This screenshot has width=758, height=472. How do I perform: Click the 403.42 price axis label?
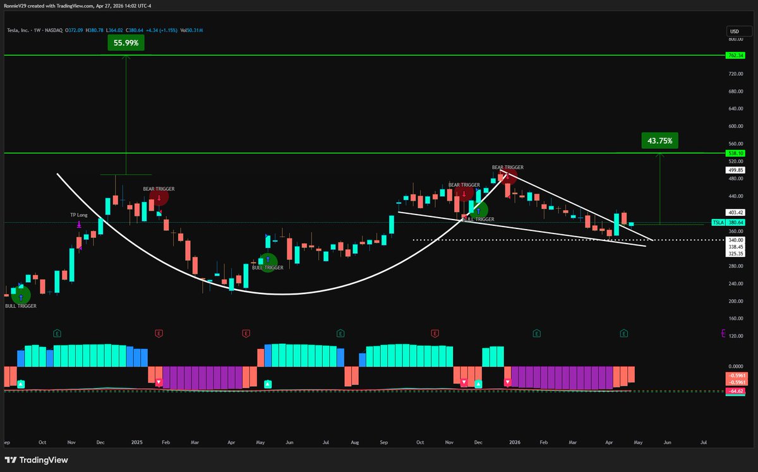pyautogui.click(x=736, y=213)
